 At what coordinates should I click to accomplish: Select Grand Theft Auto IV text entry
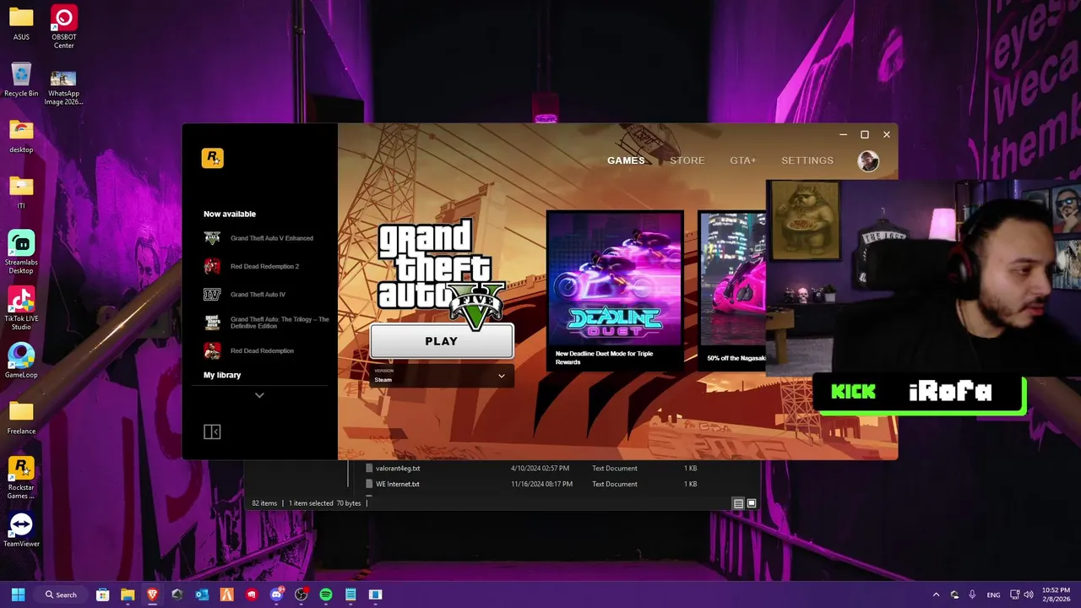pyautogui.click(x=258, y=295)
